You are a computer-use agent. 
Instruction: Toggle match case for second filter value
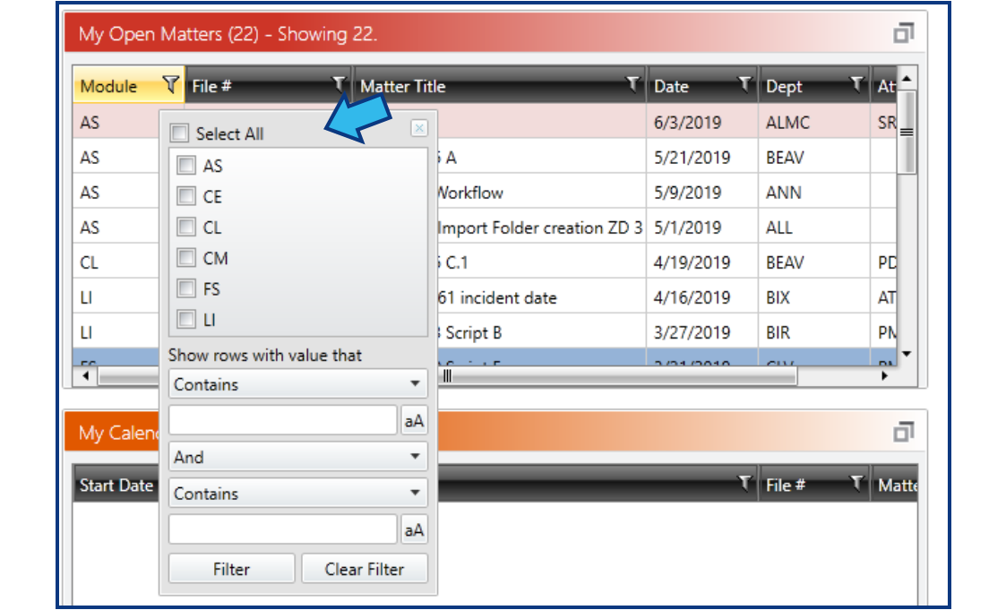(414, 529)
